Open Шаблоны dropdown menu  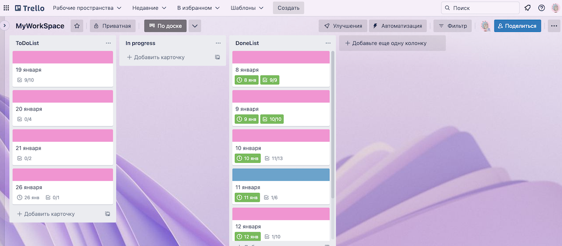point(247,8)
